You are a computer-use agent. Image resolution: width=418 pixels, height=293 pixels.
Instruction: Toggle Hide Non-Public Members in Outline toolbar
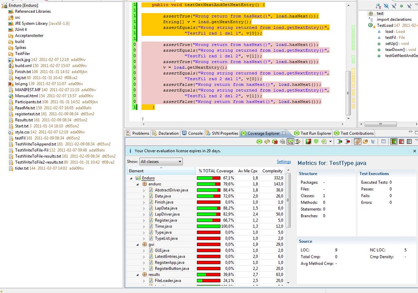(402, 6)
